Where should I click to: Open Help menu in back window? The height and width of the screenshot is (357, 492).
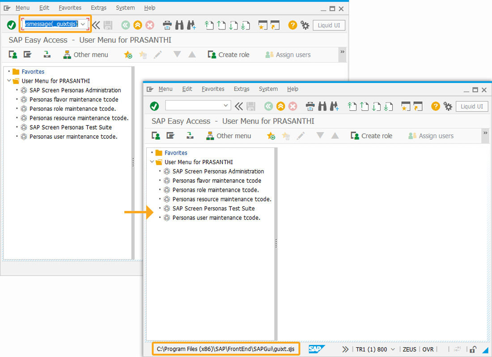(x=150, y=8)
